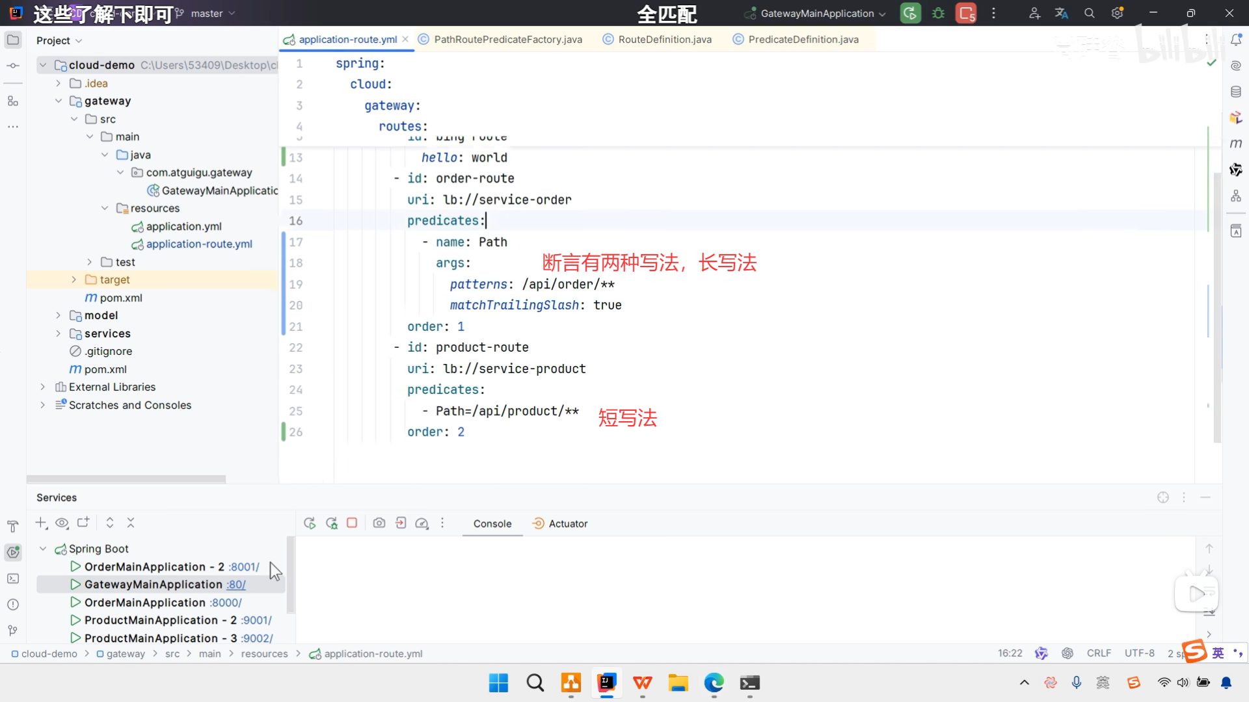The width and height of the screenshot is (1249, 702).
Task: Collapse the gateway module tree node
Action: (59, 101)
